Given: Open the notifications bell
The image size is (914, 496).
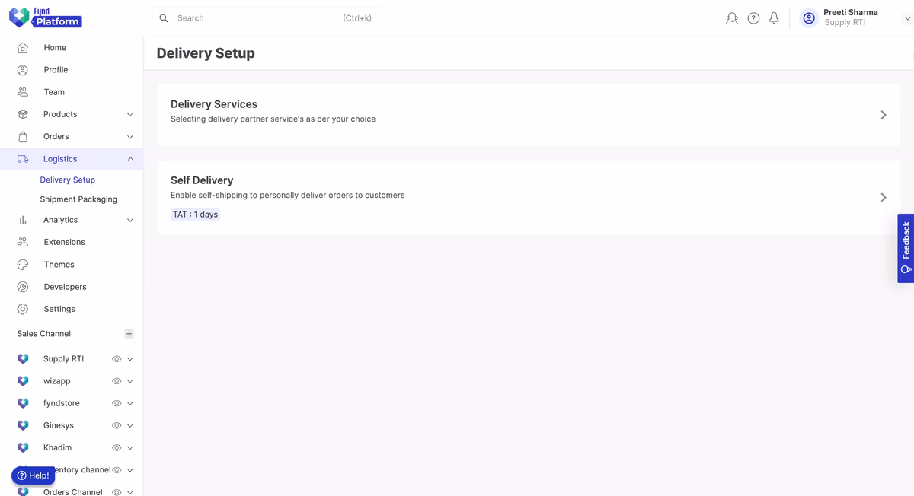Looking at the screenshot, I should pyautogui.click(x=774, y=18).
